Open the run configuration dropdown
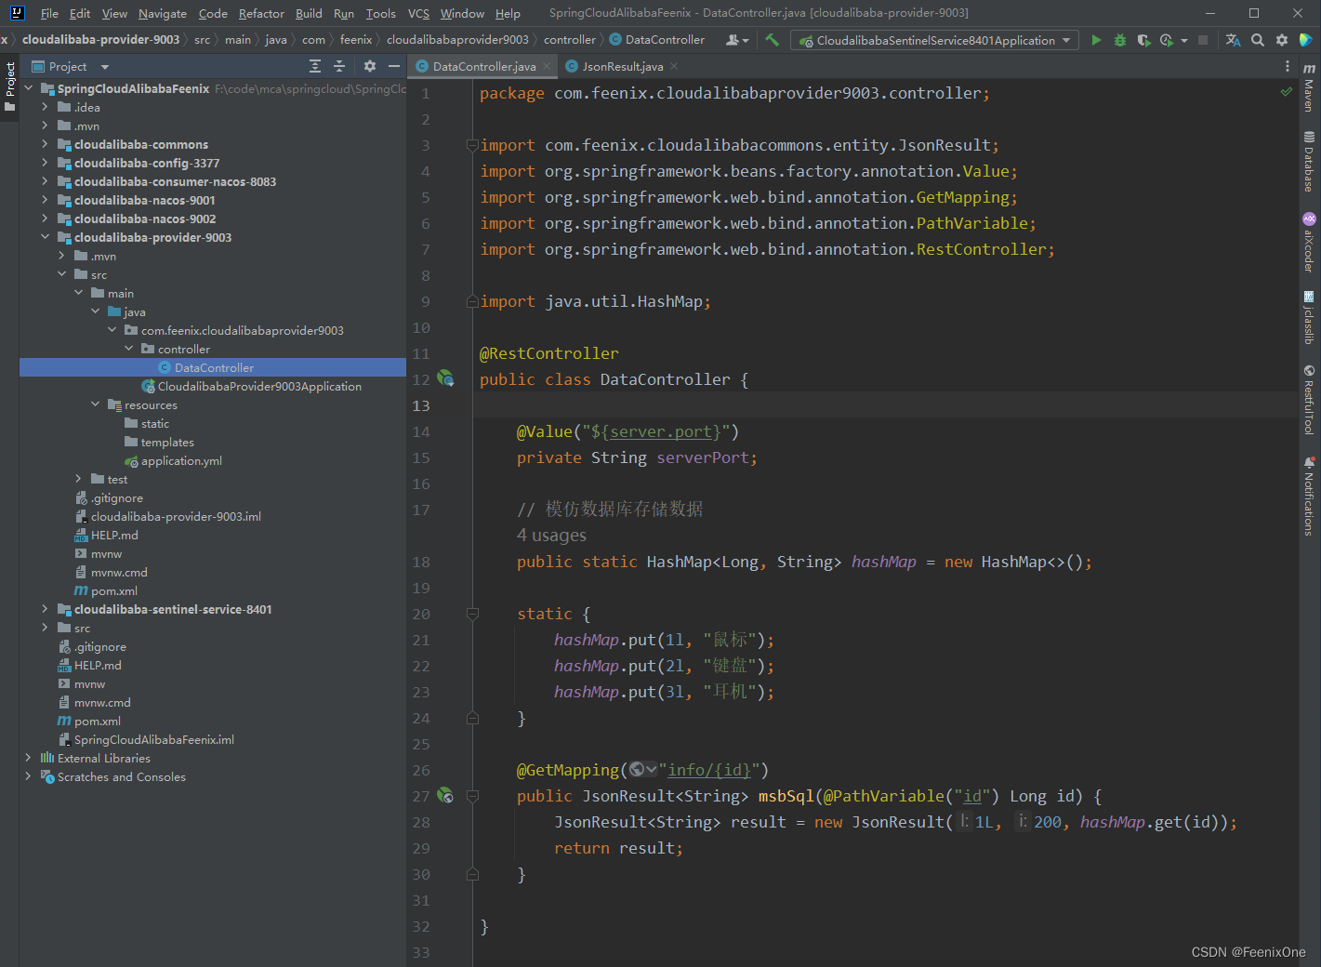 (x=934, y=40)
